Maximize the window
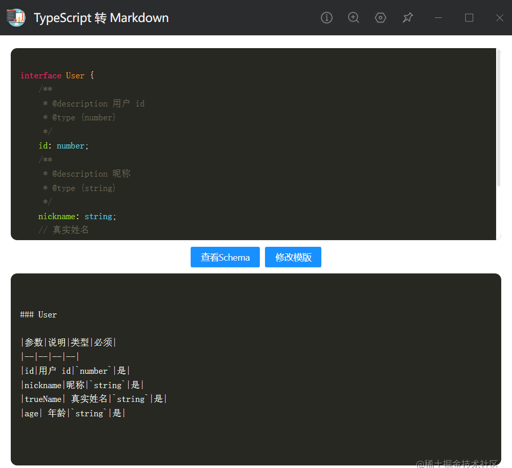The width and height of the screenshot is (512, 468). coord(469,17)
